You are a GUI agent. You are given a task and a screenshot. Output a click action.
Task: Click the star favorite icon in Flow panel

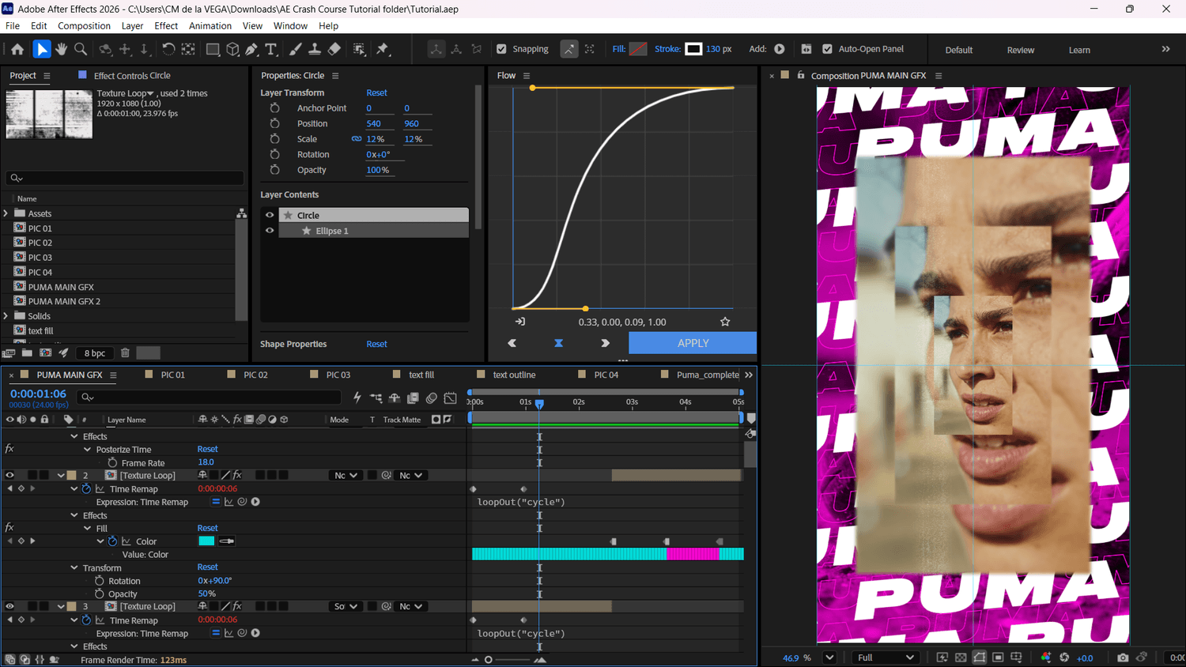tap(725, 322)
